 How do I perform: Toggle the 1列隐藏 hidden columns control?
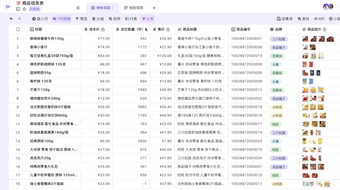tap(61, 19)
